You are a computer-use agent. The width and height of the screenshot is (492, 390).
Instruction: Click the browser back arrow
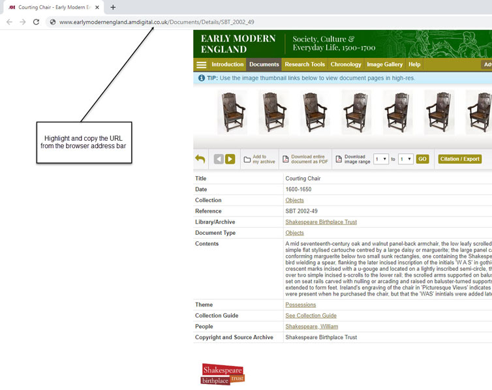[x=9, y=22]
